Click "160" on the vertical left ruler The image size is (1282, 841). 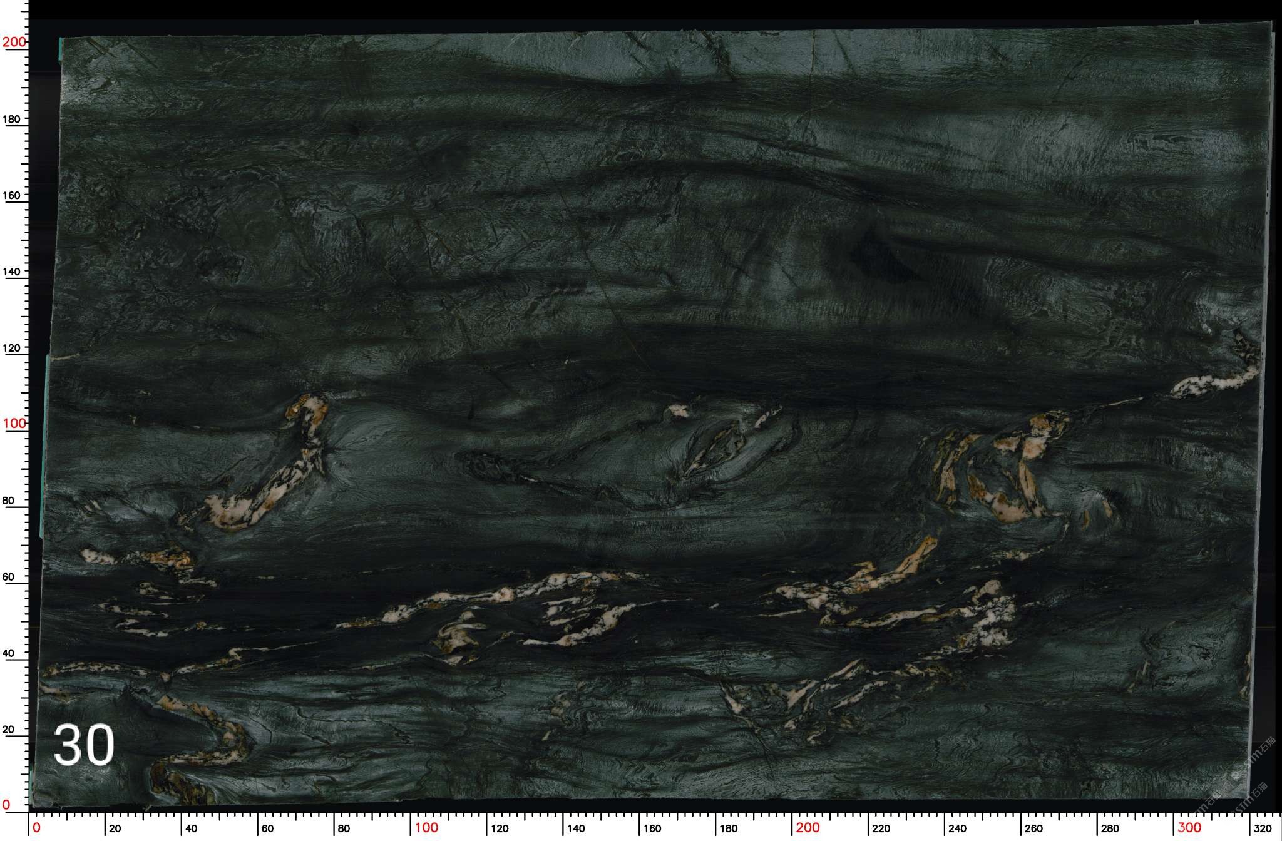point(12,195)
